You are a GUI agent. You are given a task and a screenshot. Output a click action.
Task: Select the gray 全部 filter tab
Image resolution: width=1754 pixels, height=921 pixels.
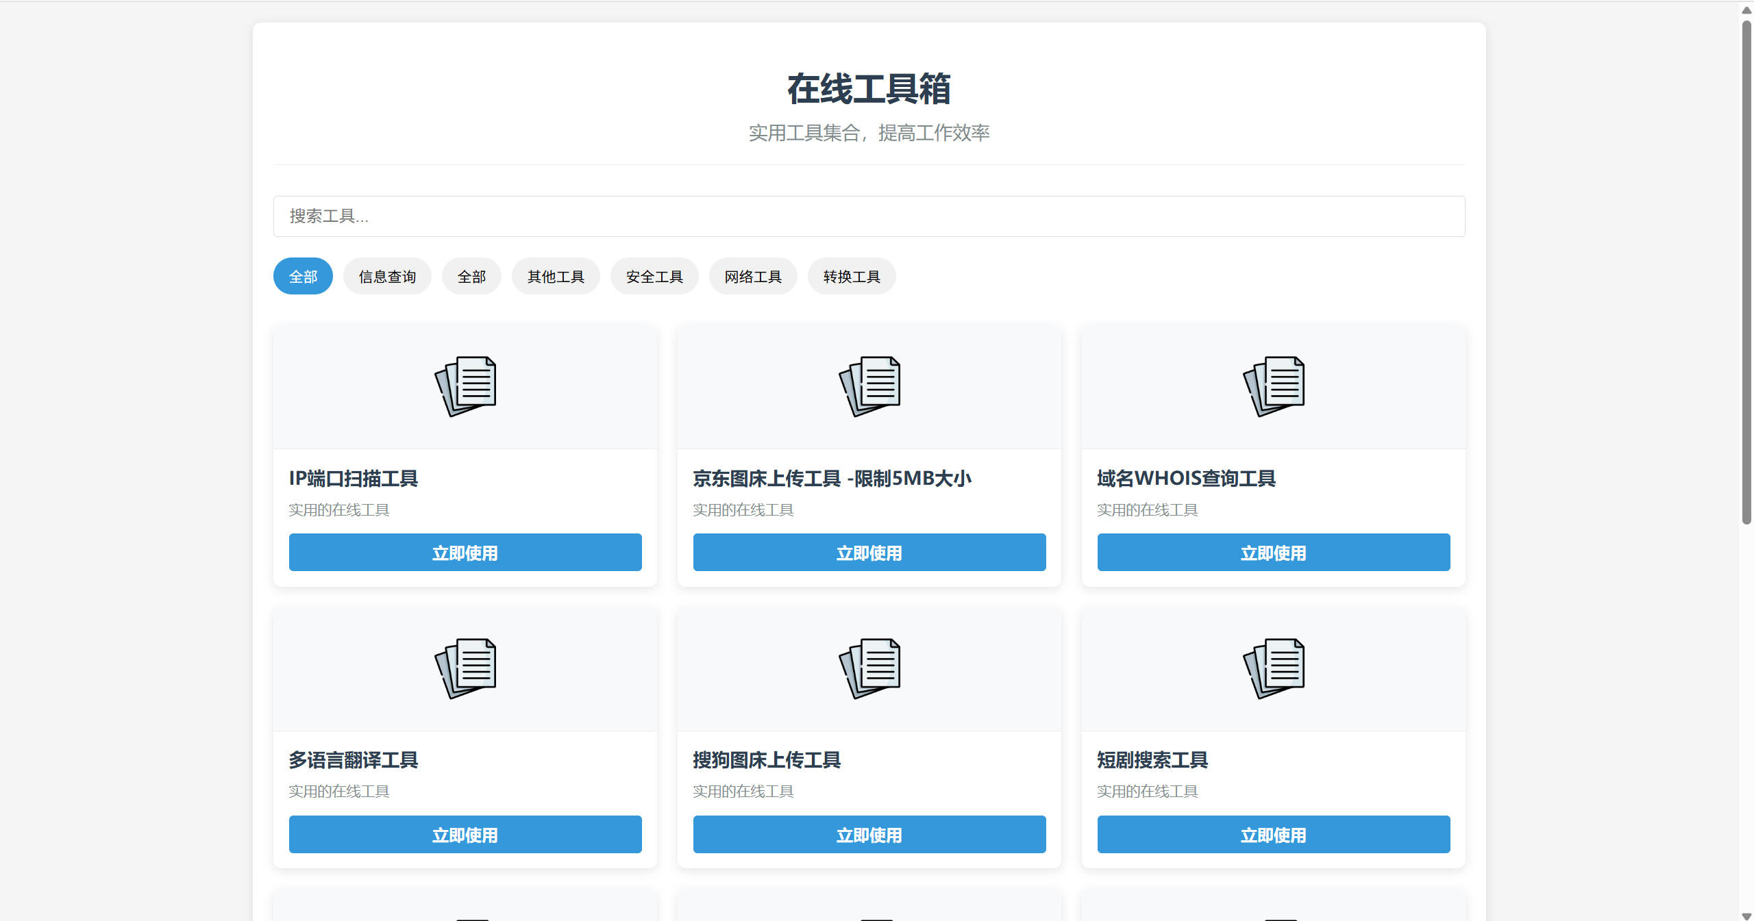pyautogui.click(x=471, y=276)
